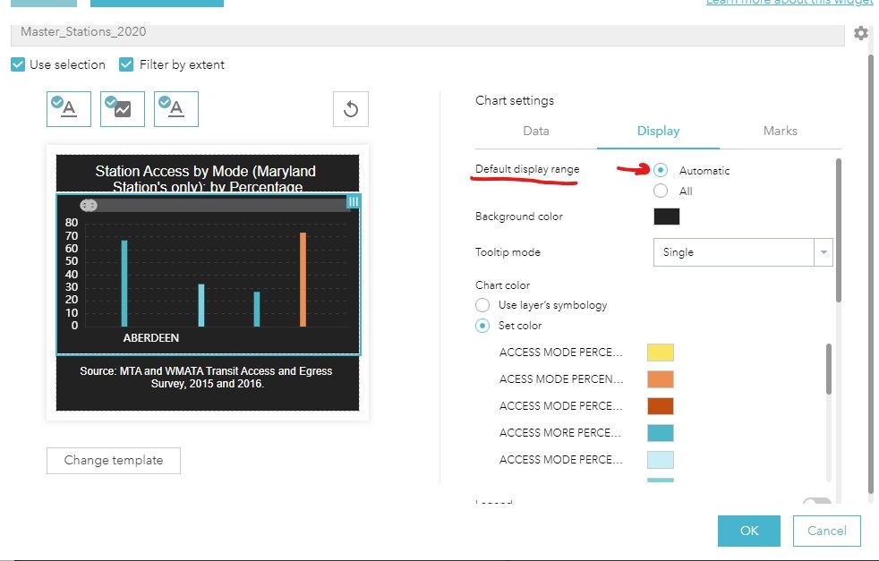879x561 pixels.
Task: Select the All display range option
Action: tap(661, 191)
